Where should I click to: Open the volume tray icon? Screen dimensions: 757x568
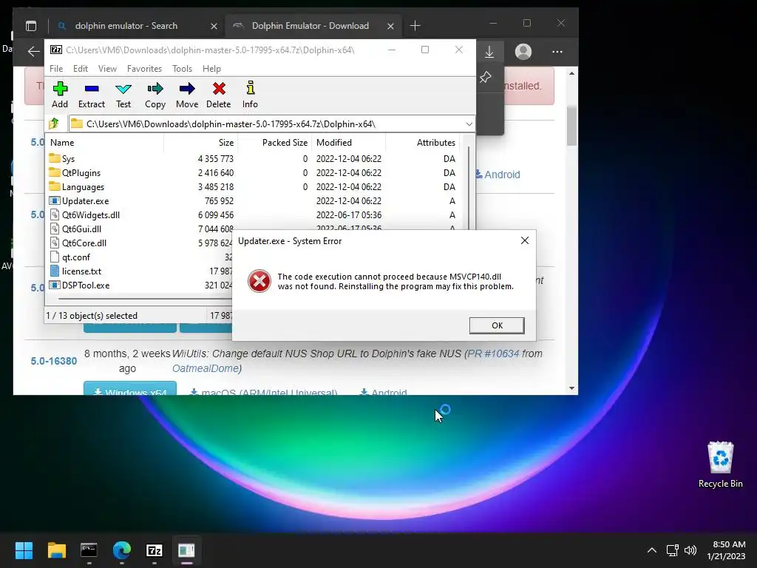click(690, 550)
